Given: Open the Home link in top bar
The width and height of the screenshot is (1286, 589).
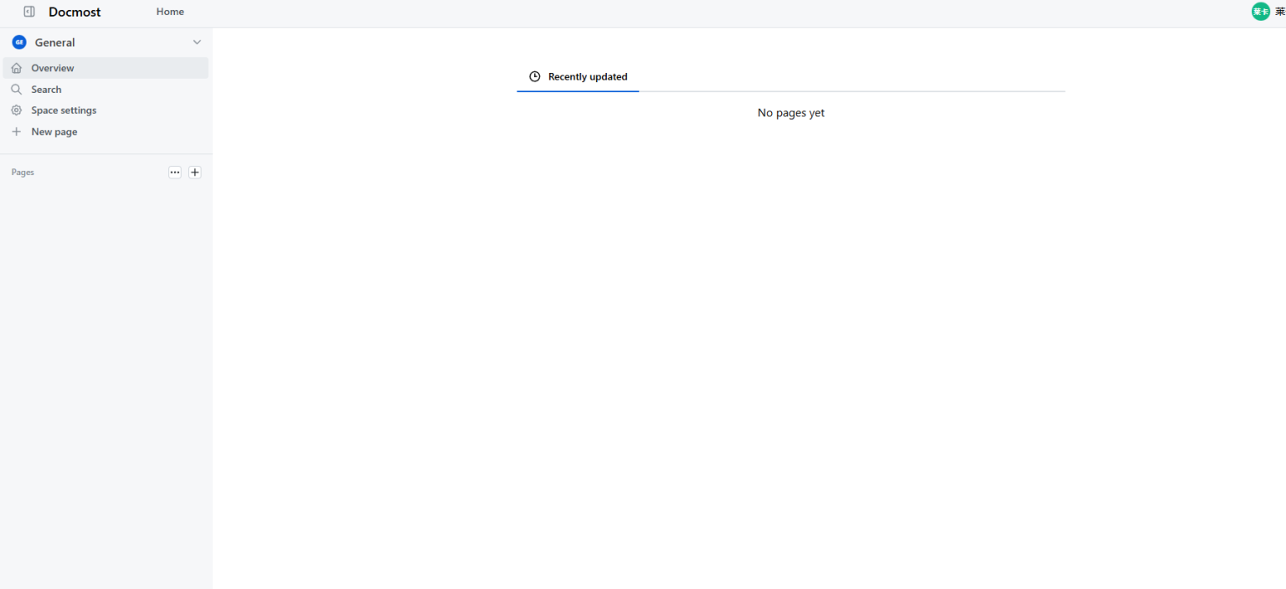Looking at the screenshot, I should 170,12.
